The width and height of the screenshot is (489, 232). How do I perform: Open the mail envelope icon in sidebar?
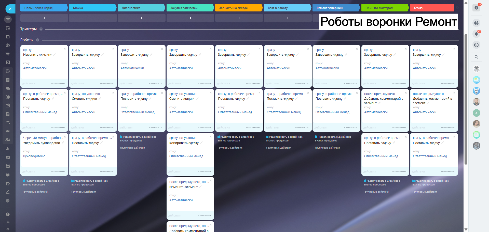pyautogui.click(x=8, y=131)
